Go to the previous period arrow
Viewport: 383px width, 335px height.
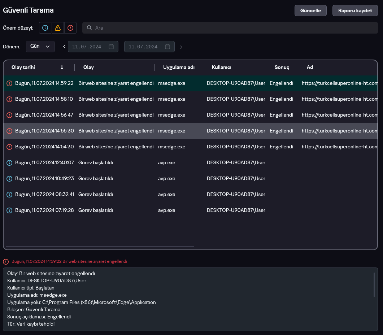tap(64, 47)
